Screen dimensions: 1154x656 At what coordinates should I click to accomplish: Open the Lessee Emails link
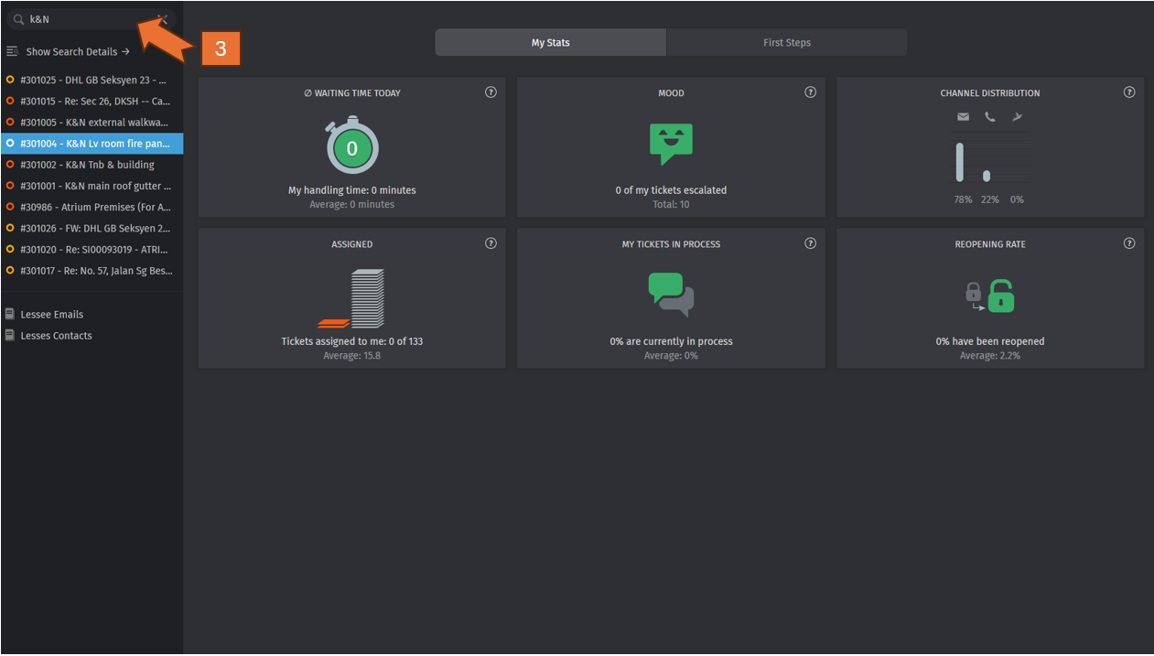51,315
